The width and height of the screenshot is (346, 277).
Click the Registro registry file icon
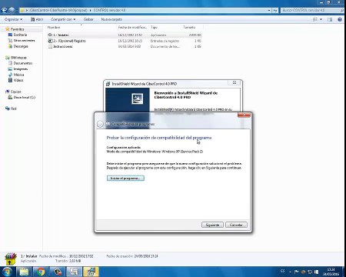point(50,41)
